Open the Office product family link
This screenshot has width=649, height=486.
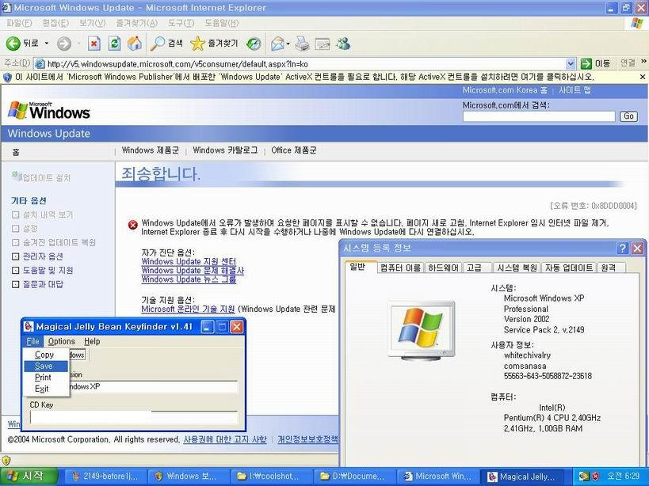[x=294, y=150]
